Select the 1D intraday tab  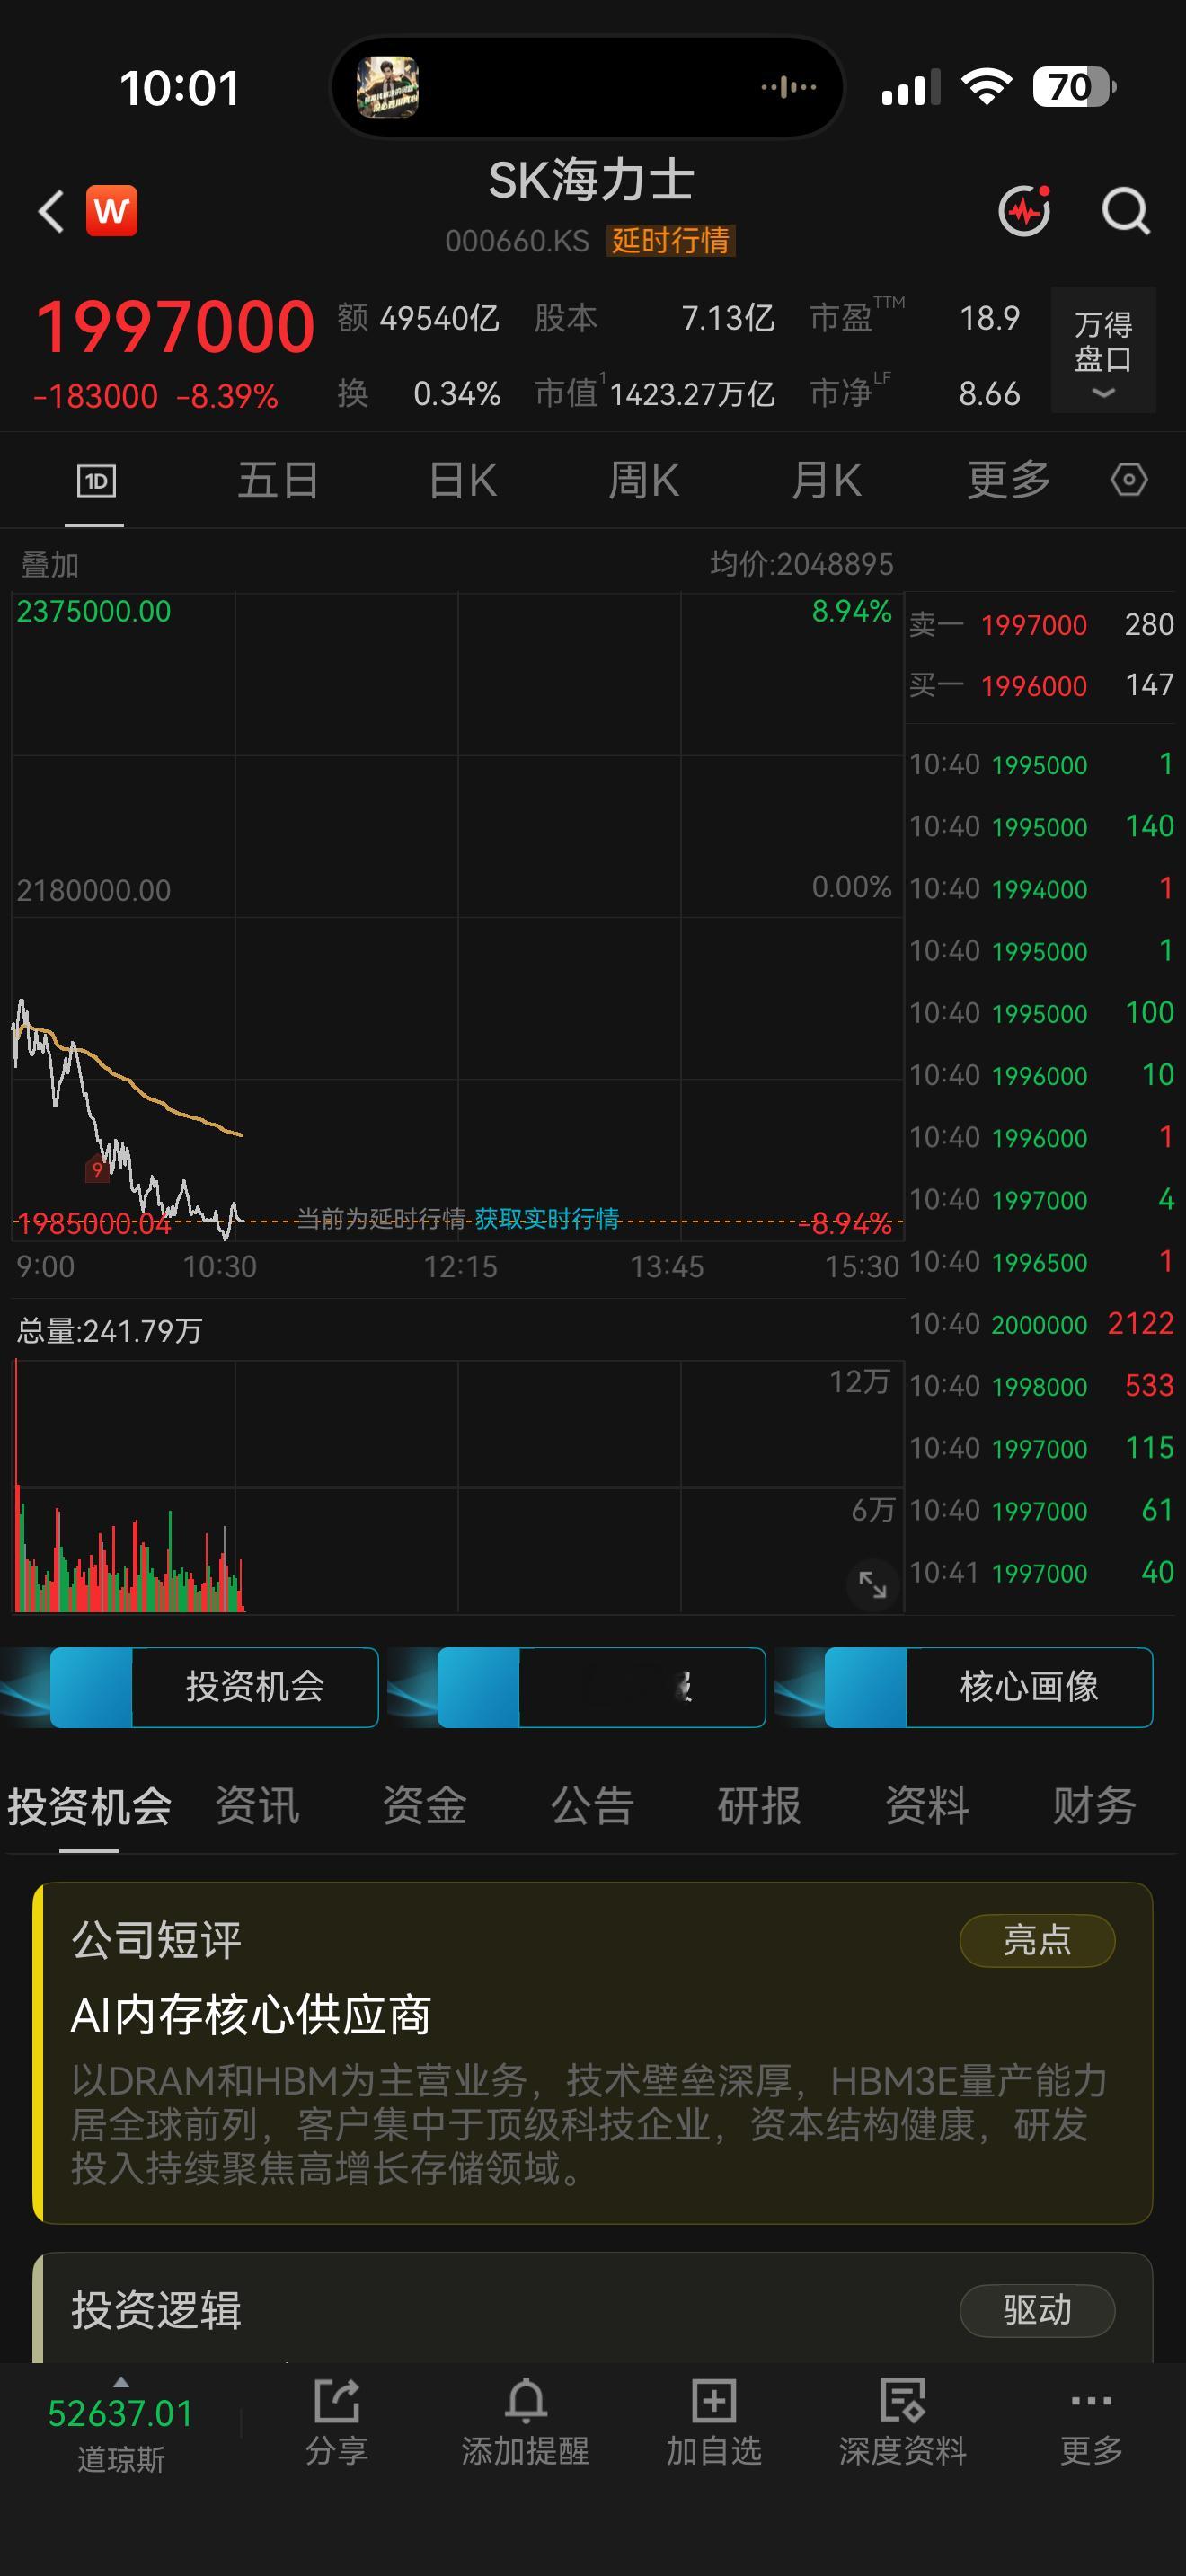[96, 481]
